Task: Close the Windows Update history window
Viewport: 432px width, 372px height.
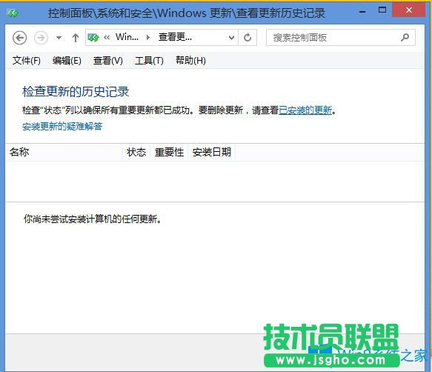Action: click(x=409, y=10)
